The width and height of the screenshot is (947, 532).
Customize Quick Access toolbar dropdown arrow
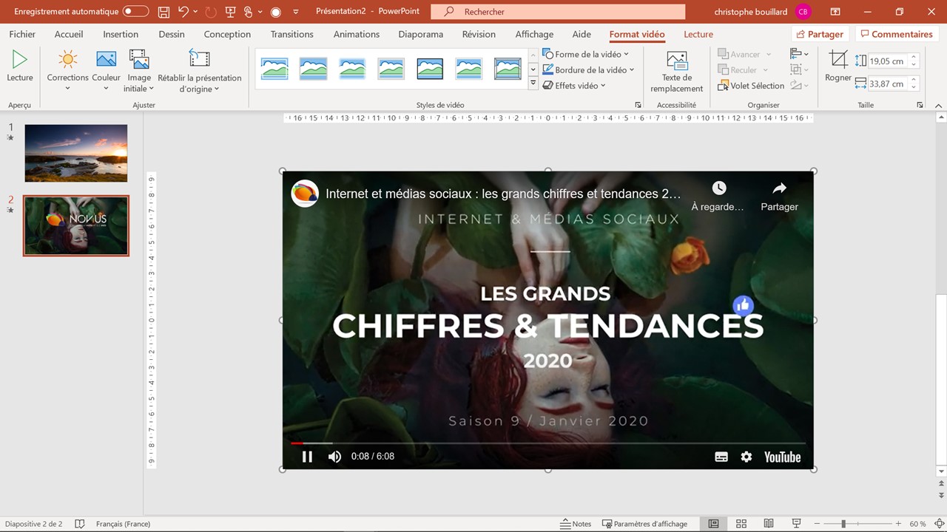point(296,12)
